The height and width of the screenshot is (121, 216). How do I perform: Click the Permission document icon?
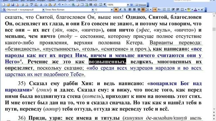tap(17, 5)
